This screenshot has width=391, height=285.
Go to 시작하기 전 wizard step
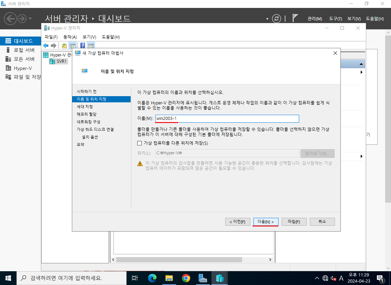click(87, 92)
